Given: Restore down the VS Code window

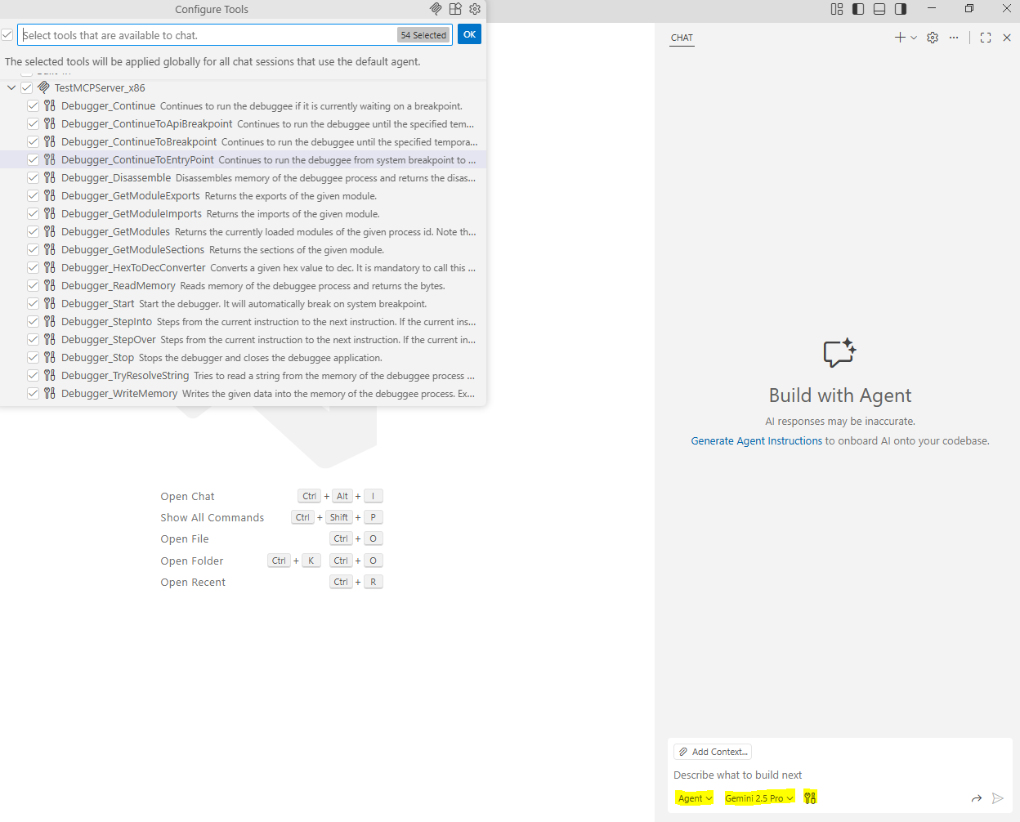Looking at the screenshot, I should 969,9.
